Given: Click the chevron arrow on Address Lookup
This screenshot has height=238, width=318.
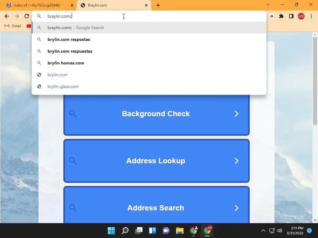Looking at the screenshot, I should pos(236,161).
